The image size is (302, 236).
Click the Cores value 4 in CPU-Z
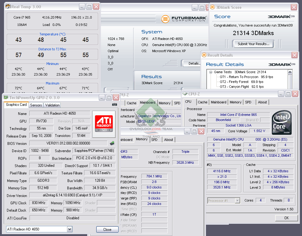click(x=260, y=200)
